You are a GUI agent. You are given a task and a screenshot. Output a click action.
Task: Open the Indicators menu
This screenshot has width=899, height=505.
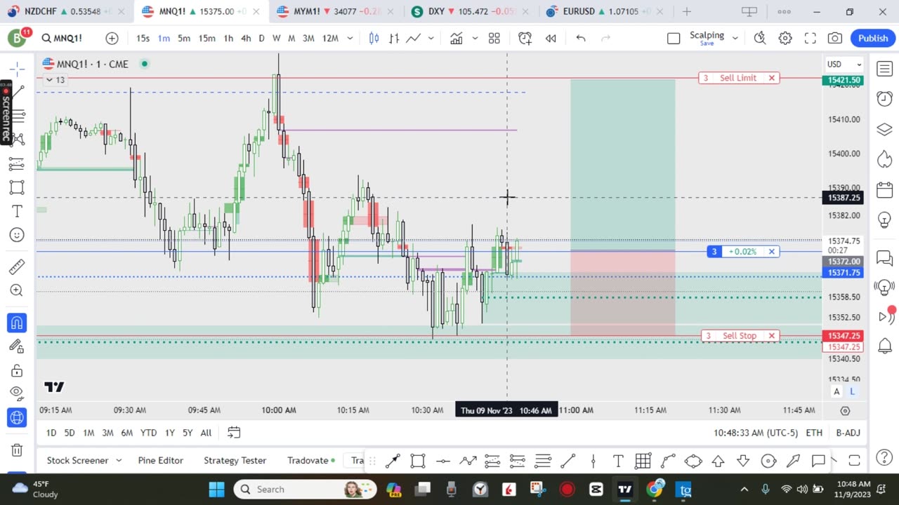click(x=457, y=38)
